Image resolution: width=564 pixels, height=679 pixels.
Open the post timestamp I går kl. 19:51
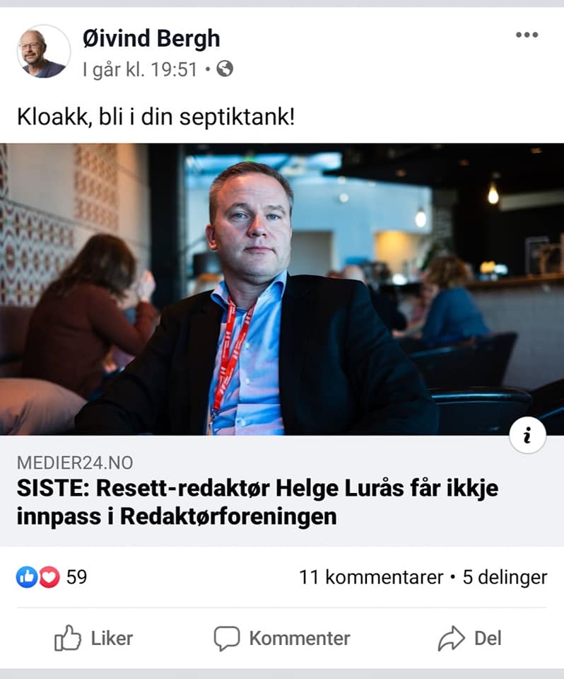(140, 69)
